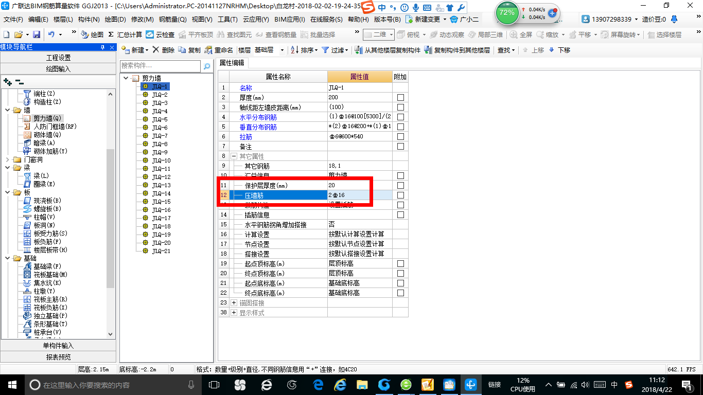Click 重命名 to rename the component
The height and width of the screenshot is (395, 703).
point(219,50)
